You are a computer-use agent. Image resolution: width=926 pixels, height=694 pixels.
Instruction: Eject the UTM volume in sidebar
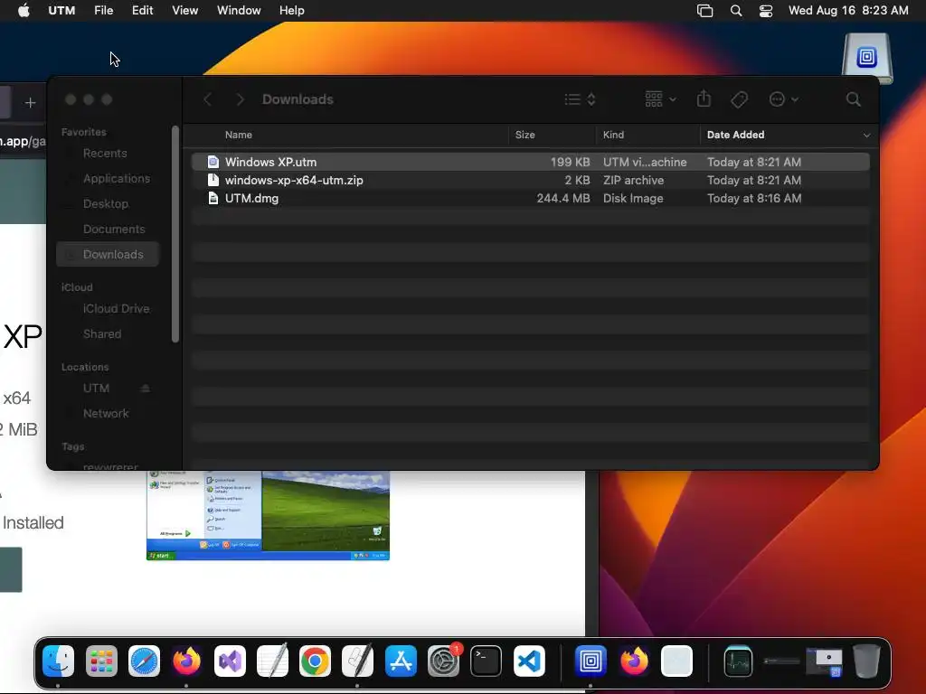click(x=145, y=389)
